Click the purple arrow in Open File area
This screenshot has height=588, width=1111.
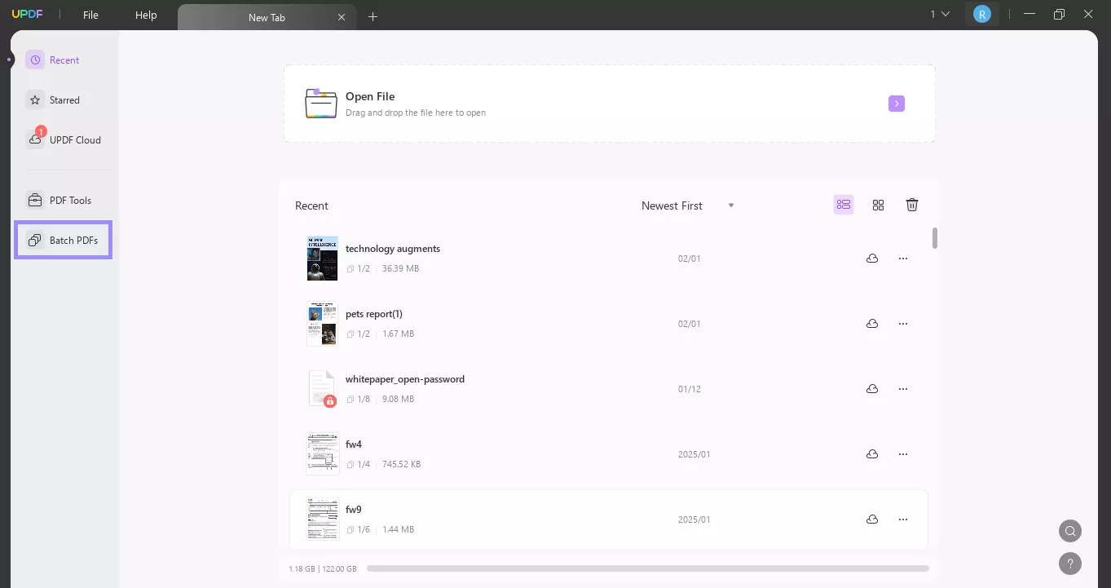897,104
